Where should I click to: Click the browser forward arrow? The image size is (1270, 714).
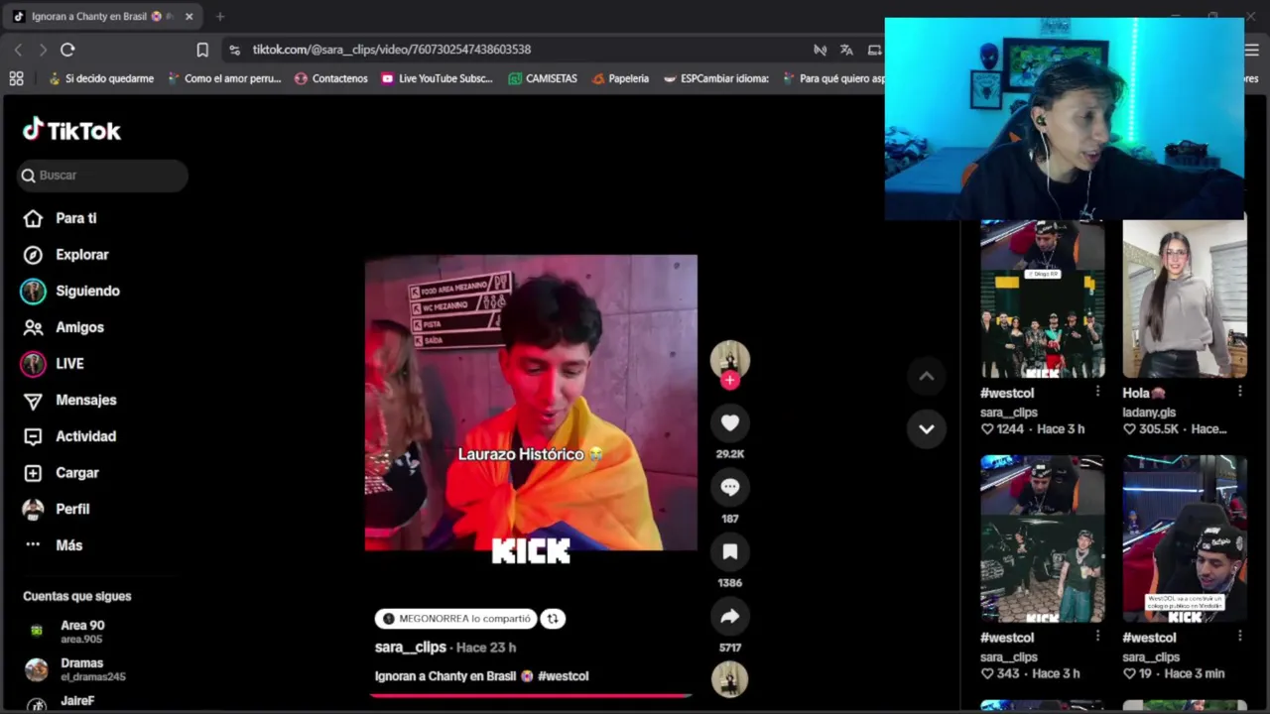pyautogui.click(x=42, y=50)
